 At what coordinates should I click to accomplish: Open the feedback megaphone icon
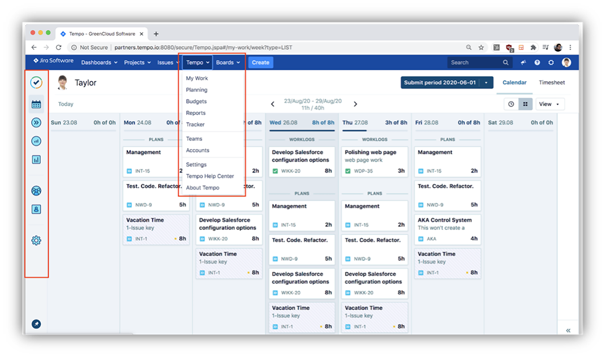[524, 63]
